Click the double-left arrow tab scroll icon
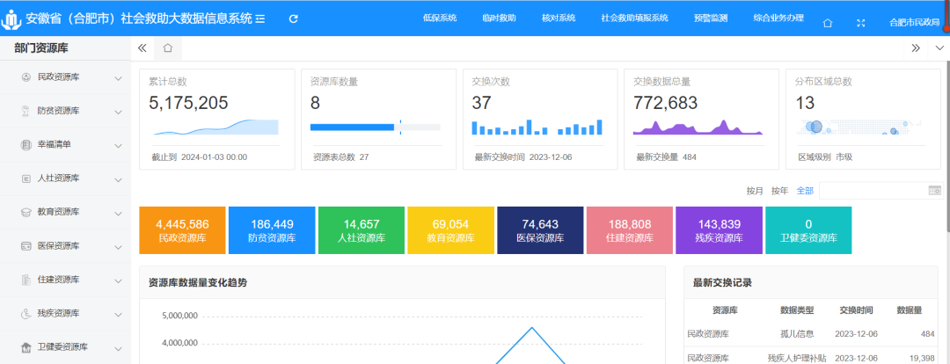This screenshot has width=950, height=364. [142, 47]
